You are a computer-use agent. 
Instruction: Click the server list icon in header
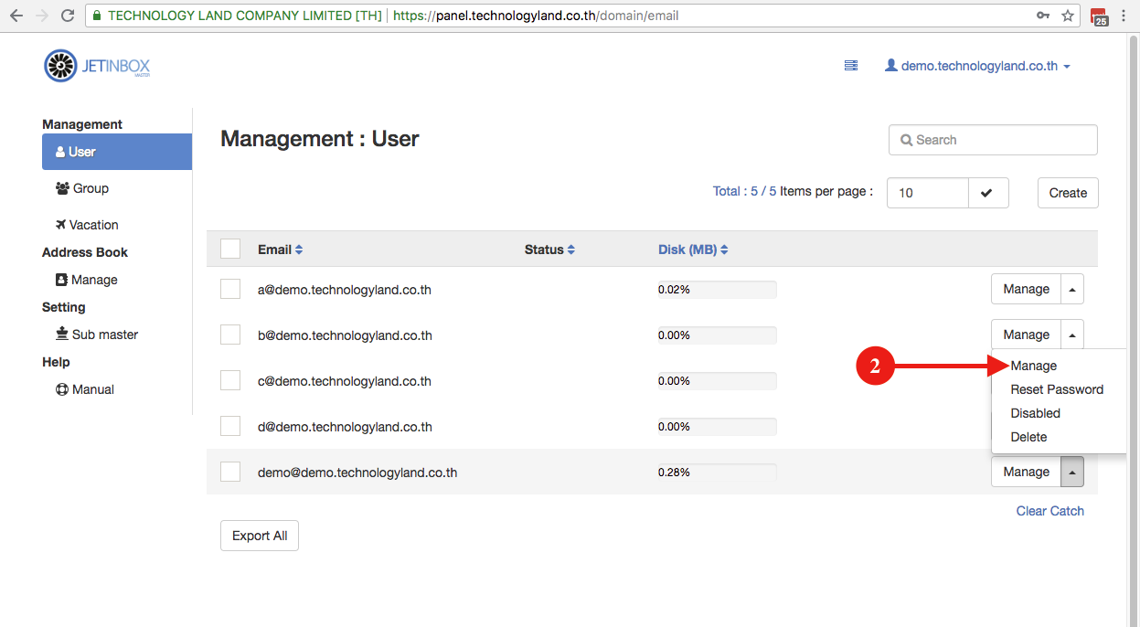851,66
